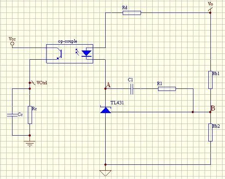Select the triangle ground symbol under TL431
The width and height of the screenshot is (225, 179).
coord(106,173)
